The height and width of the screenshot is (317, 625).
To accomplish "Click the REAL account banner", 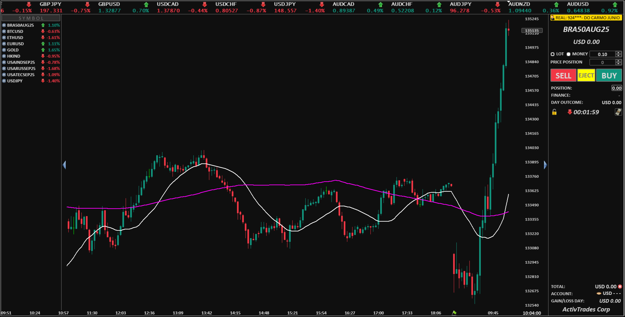I will click(x=586, y=18).
